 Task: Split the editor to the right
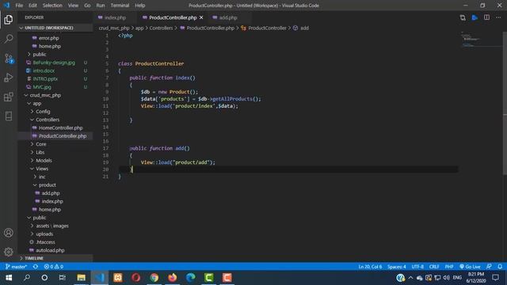(x=486, y=17)
